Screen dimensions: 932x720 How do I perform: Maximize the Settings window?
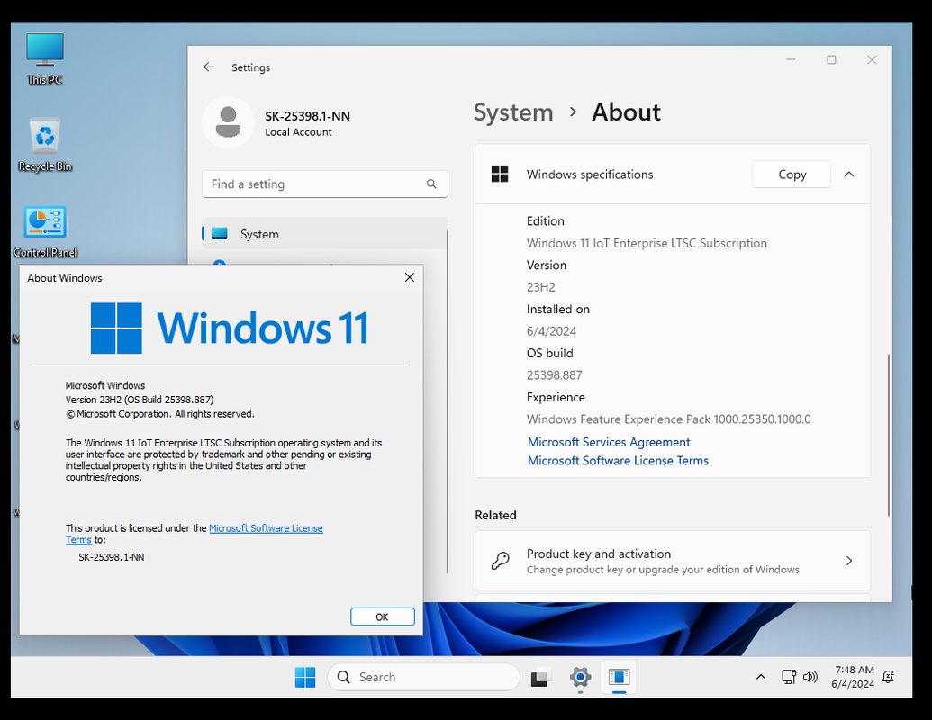click(x=831, y=60)
